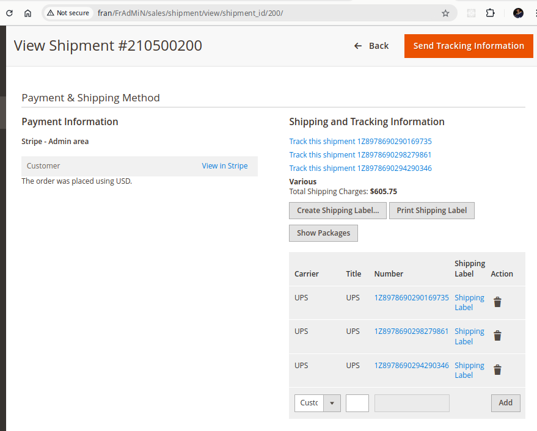Add the new tracking number entry

(505, 403)
